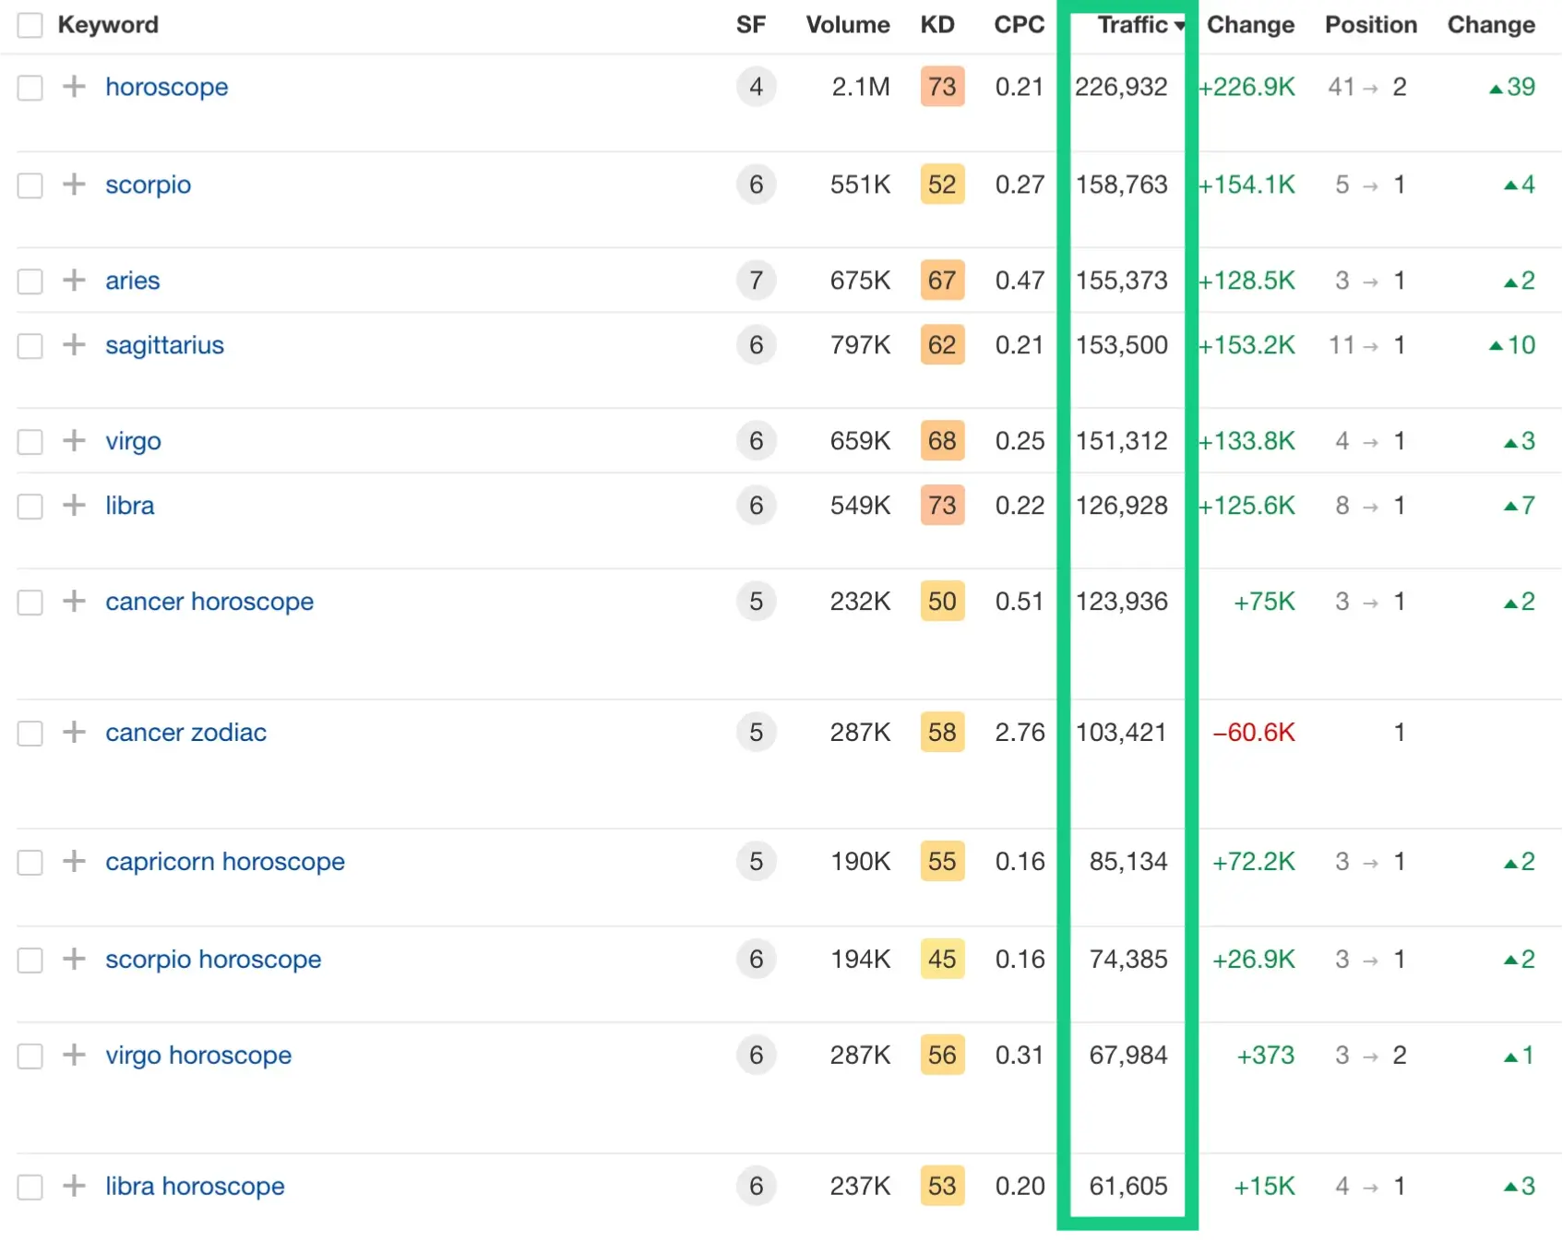Click SF badge 7 for aries

tap(757, 281)
